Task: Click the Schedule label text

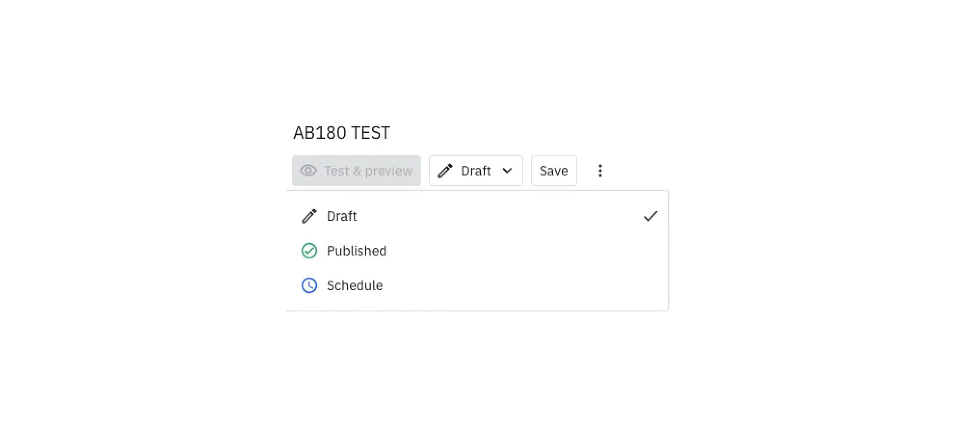Action: [355, 285]
